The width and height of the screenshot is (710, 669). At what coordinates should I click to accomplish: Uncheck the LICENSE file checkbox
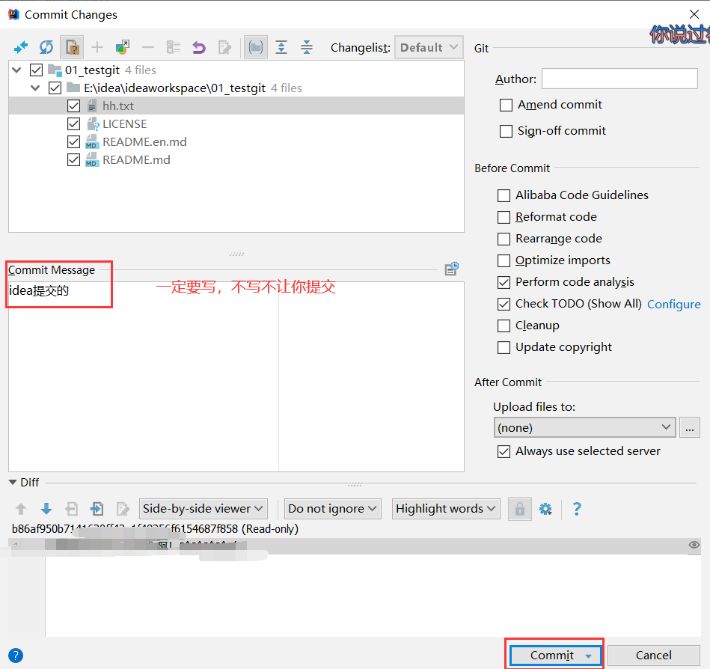pyautogui.click(x=73, y=124)
